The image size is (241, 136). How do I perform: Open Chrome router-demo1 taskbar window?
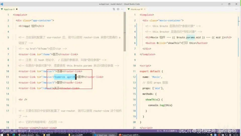pyautogui.click(x=29, y=135)
